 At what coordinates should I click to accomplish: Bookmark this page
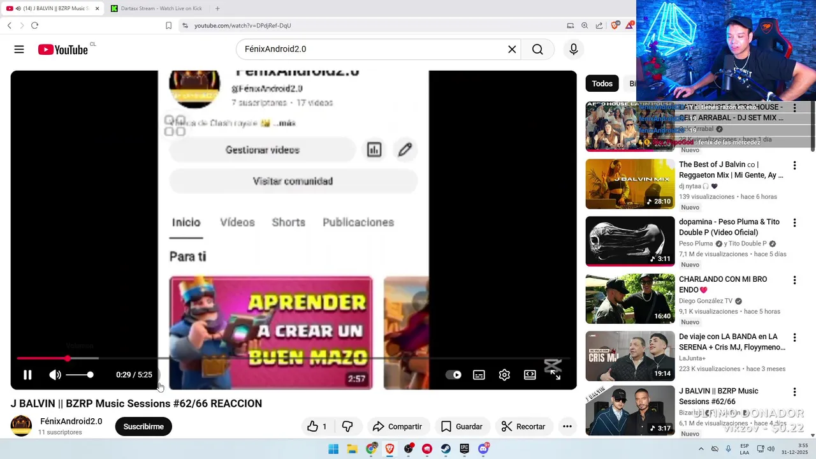pyautogui.click(x=168, y=25)
